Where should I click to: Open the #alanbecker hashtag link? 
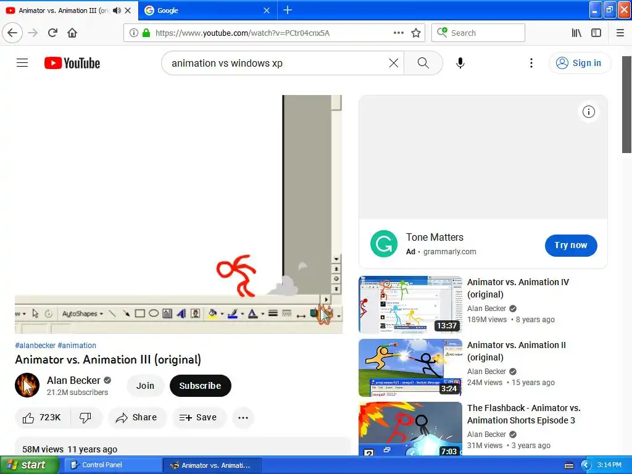point(35,346)
